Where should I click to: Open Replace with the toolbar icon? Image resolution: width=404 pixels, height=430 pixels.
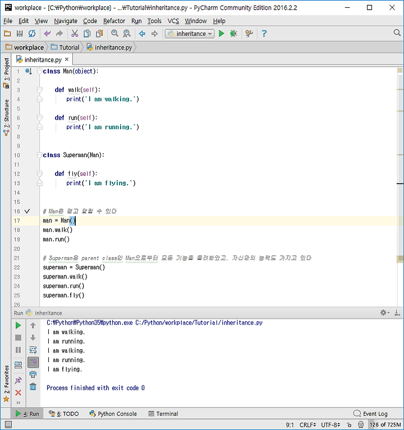127,34
